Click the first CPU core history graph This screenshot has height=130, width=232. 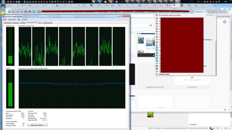coord(25,46)
